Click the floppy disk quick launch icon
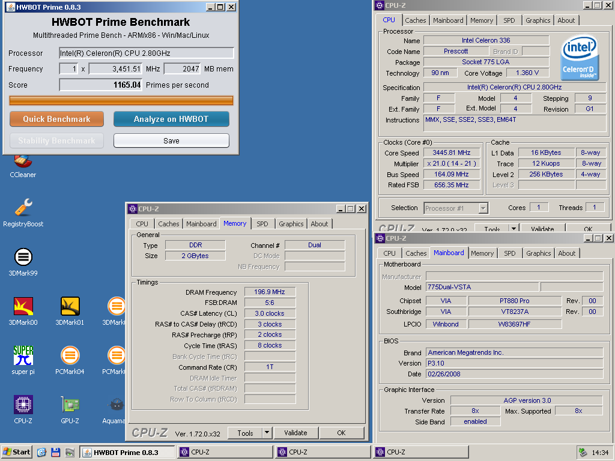 [x=56, y=452]
